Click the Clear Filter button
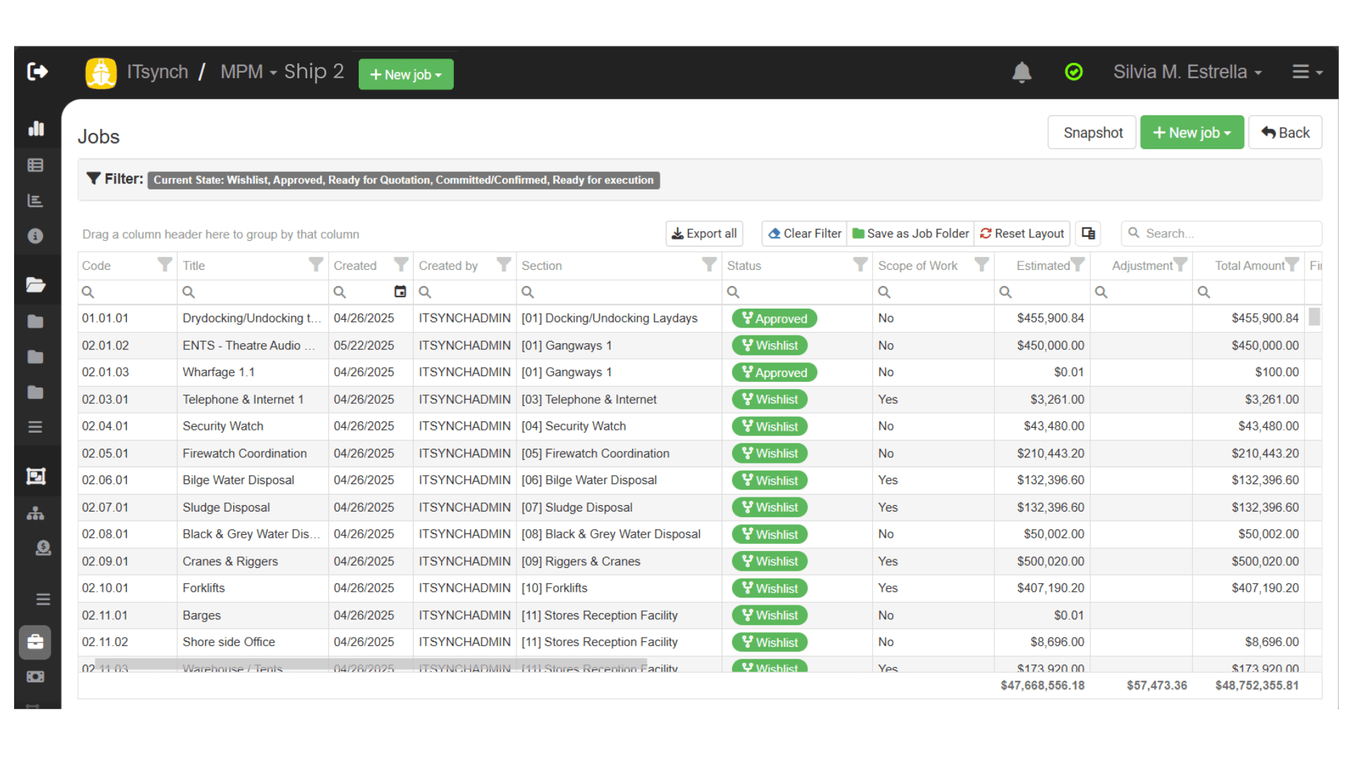This screenshot has width=1353, height=761. (804, 233)
